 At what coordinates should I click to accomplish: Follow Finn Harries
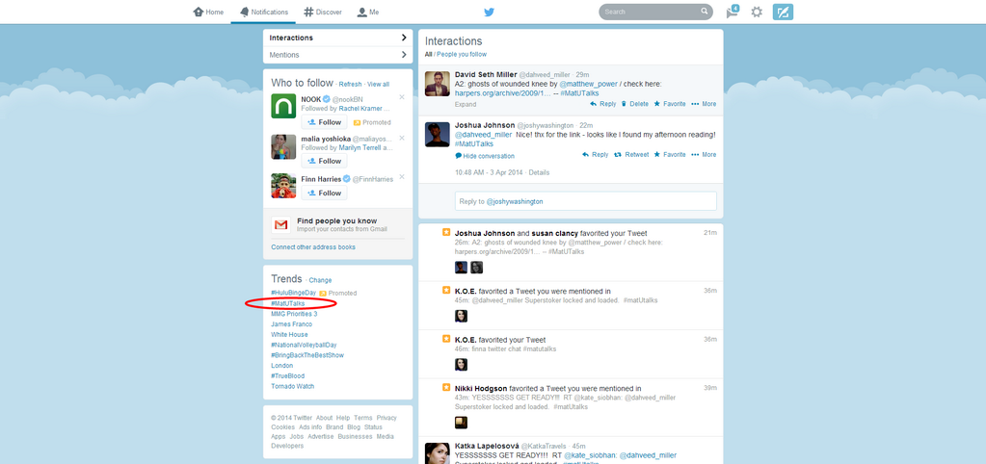pyautogui.click(x=324, y=193)
